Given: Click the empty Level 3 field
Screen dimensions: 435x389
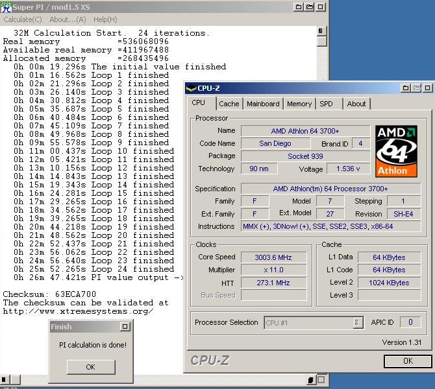Looking at the screenshot, I should point(389,295).
